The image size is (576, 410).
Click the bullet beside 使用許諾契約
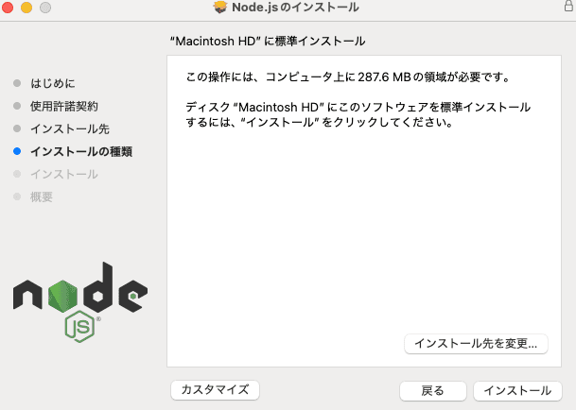pyautogui.click(x=17, y=106)
